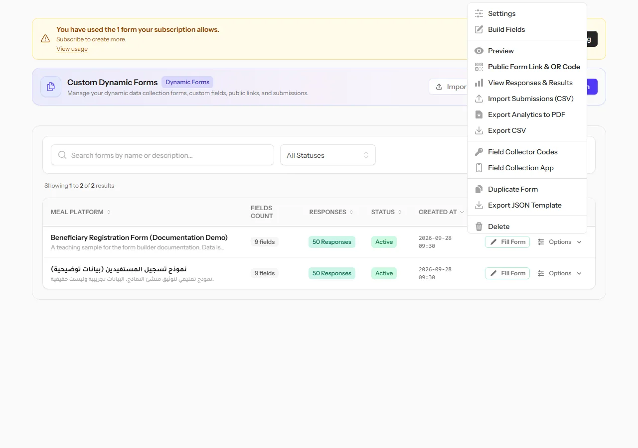Click the Export CSV download icon
The width and height of the screenshot is (638, 448).
(479, 130)
